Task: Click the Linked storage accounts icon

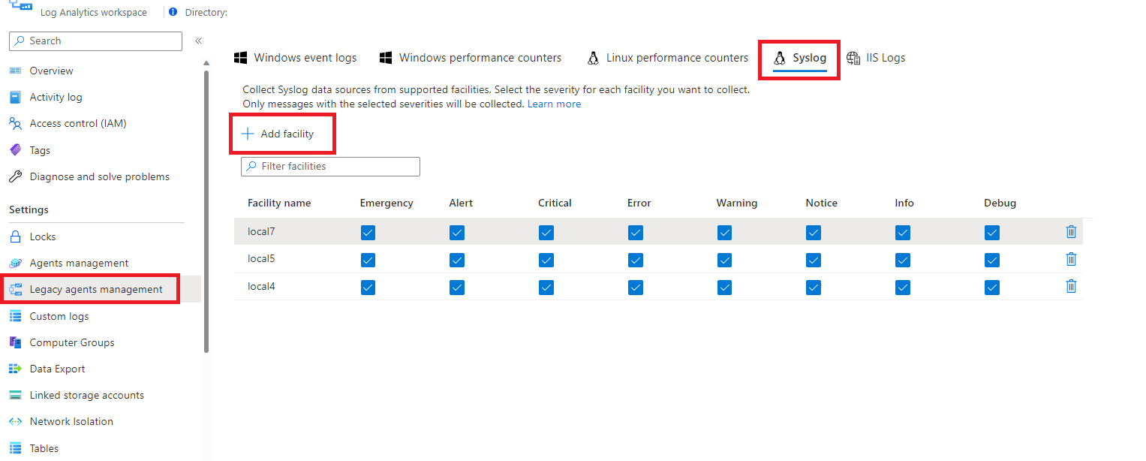Action: [x=15, y=395]
